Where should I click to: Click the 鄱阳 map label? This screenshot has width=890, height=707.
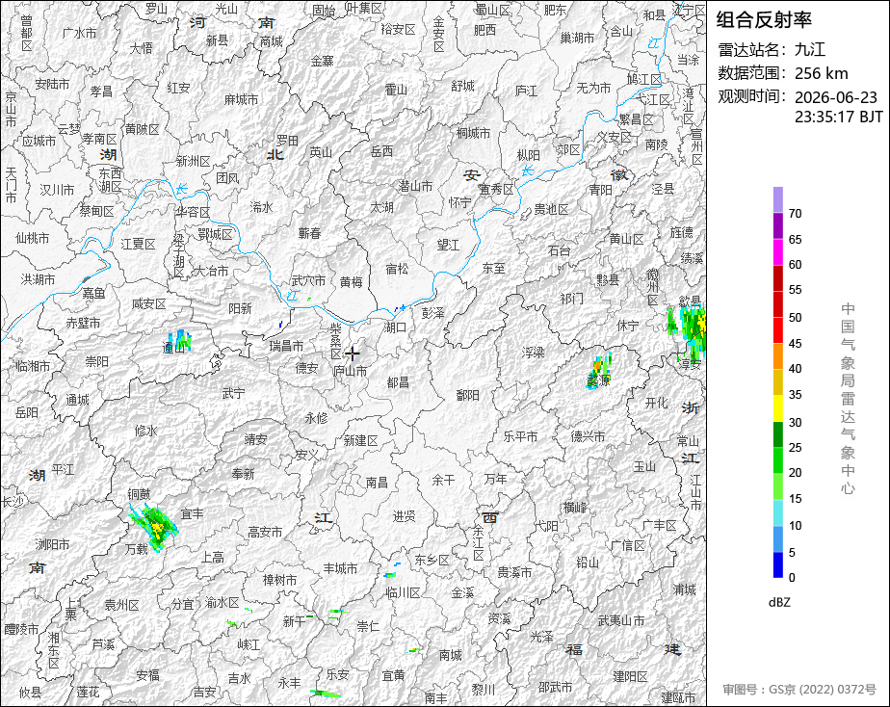[x=468, y=395]
